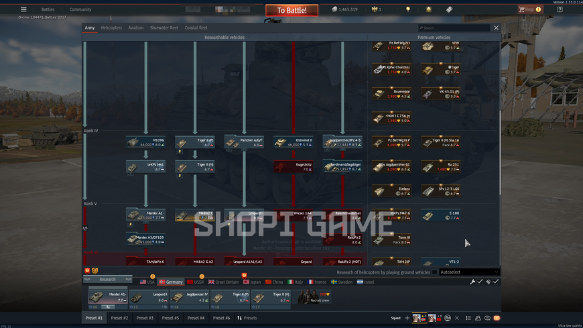The image size is (583, 328).
Task: Select the Italy nation
Action: (x=296, y=282)
